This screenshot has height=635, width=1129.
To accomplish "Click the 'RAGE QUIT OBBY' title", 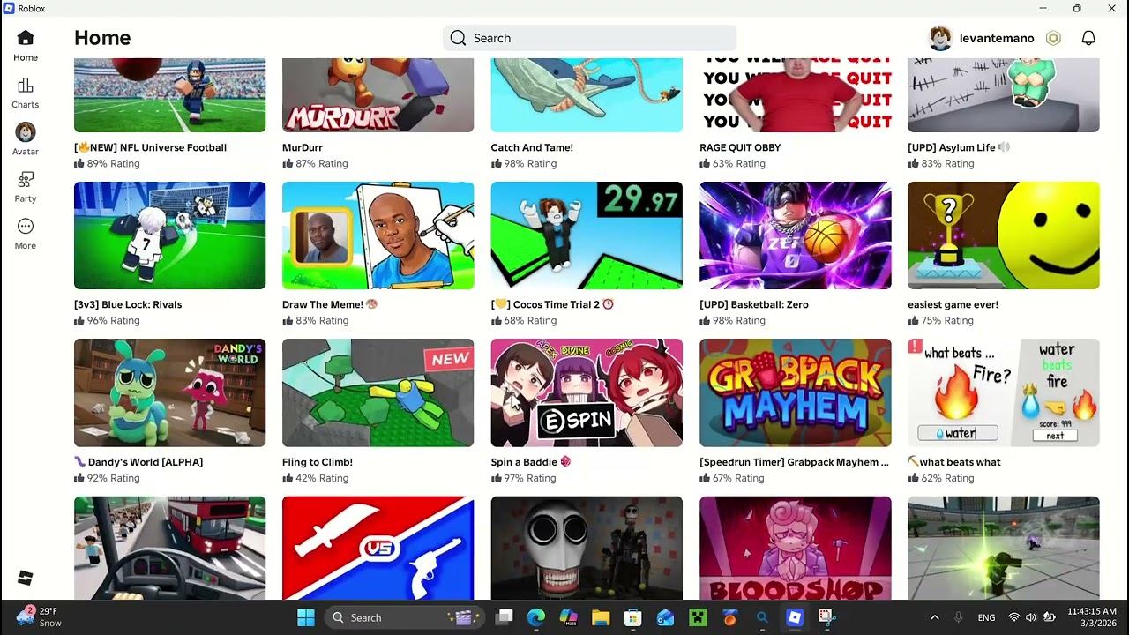I will point(740,147).
